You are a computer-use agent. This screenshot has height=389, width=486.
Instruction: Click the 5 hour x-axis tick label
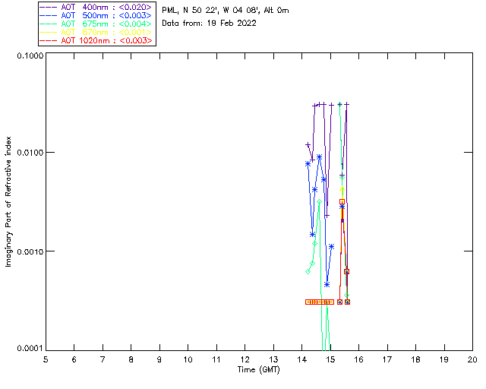click(x=46, y=360)
